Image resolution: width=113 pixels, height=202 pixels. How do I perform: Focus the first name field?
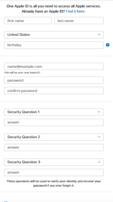click(28, 20)
